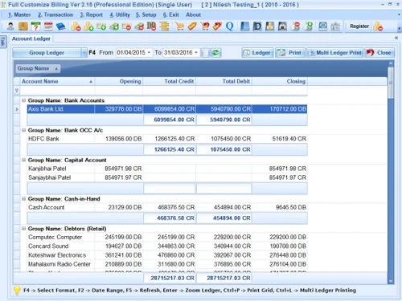The height and width of the screenshot is (301, 402).
Task: Collapse the Bank OCC A/c group
Action: (x=23, y=130)
